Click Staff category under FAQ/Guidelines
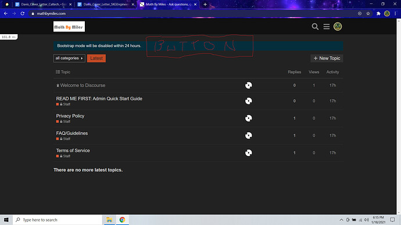 [x=63, y=139]
